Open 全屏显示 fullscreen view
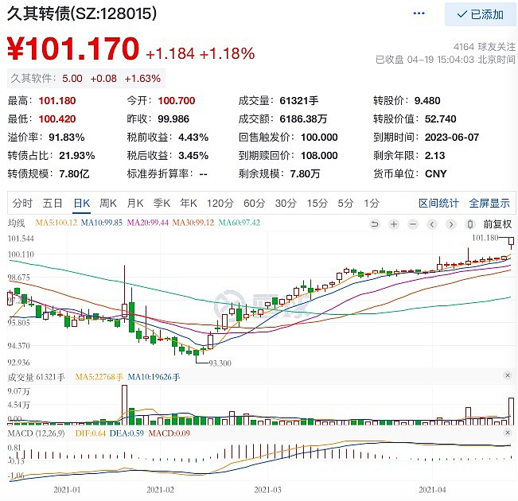 (489, 203)
